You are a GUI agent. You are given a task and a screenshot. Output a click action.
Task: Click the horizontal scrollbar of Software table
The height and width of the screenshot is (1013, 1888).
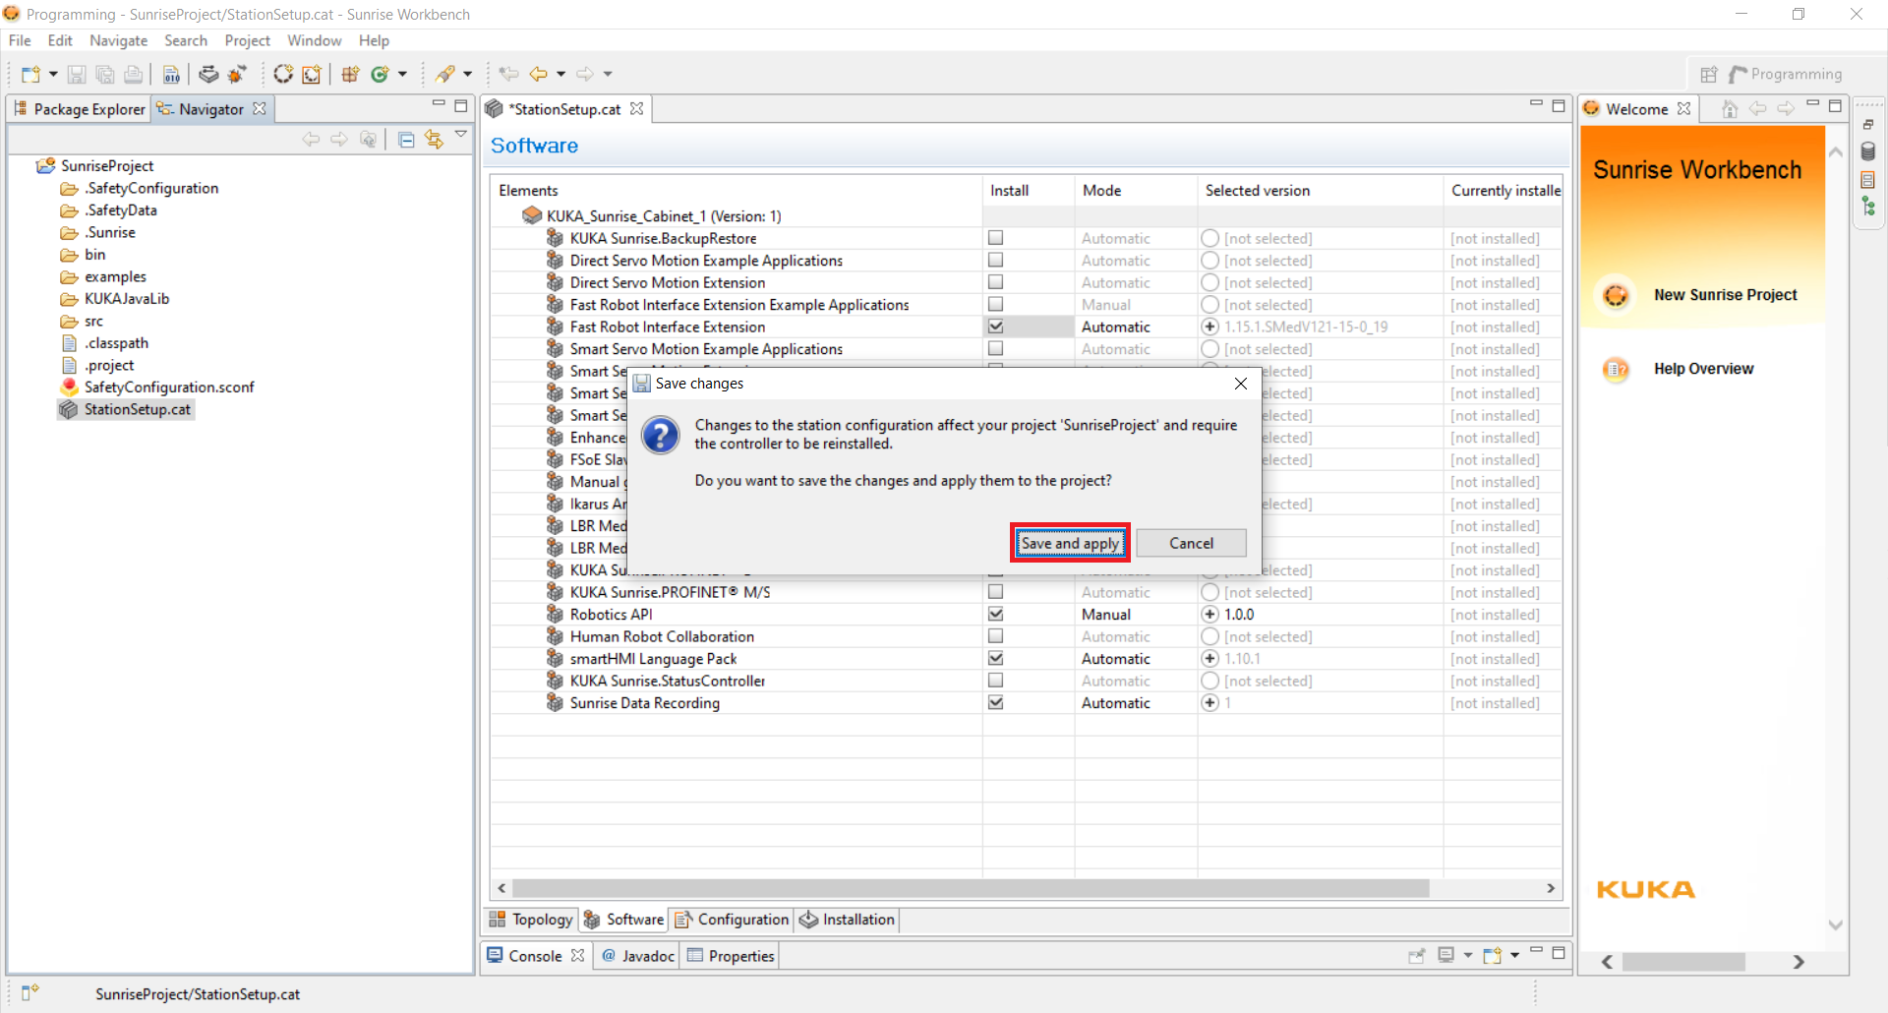click(x=971, y=888)
